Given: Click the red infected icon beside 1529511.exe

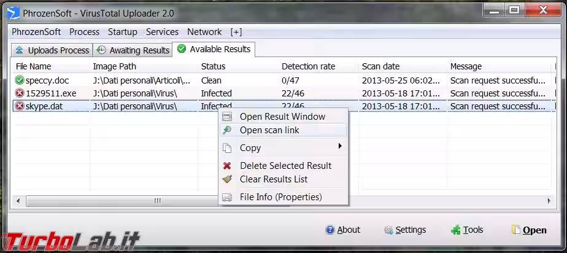Looking at the screenshot, I should point(19,93).
